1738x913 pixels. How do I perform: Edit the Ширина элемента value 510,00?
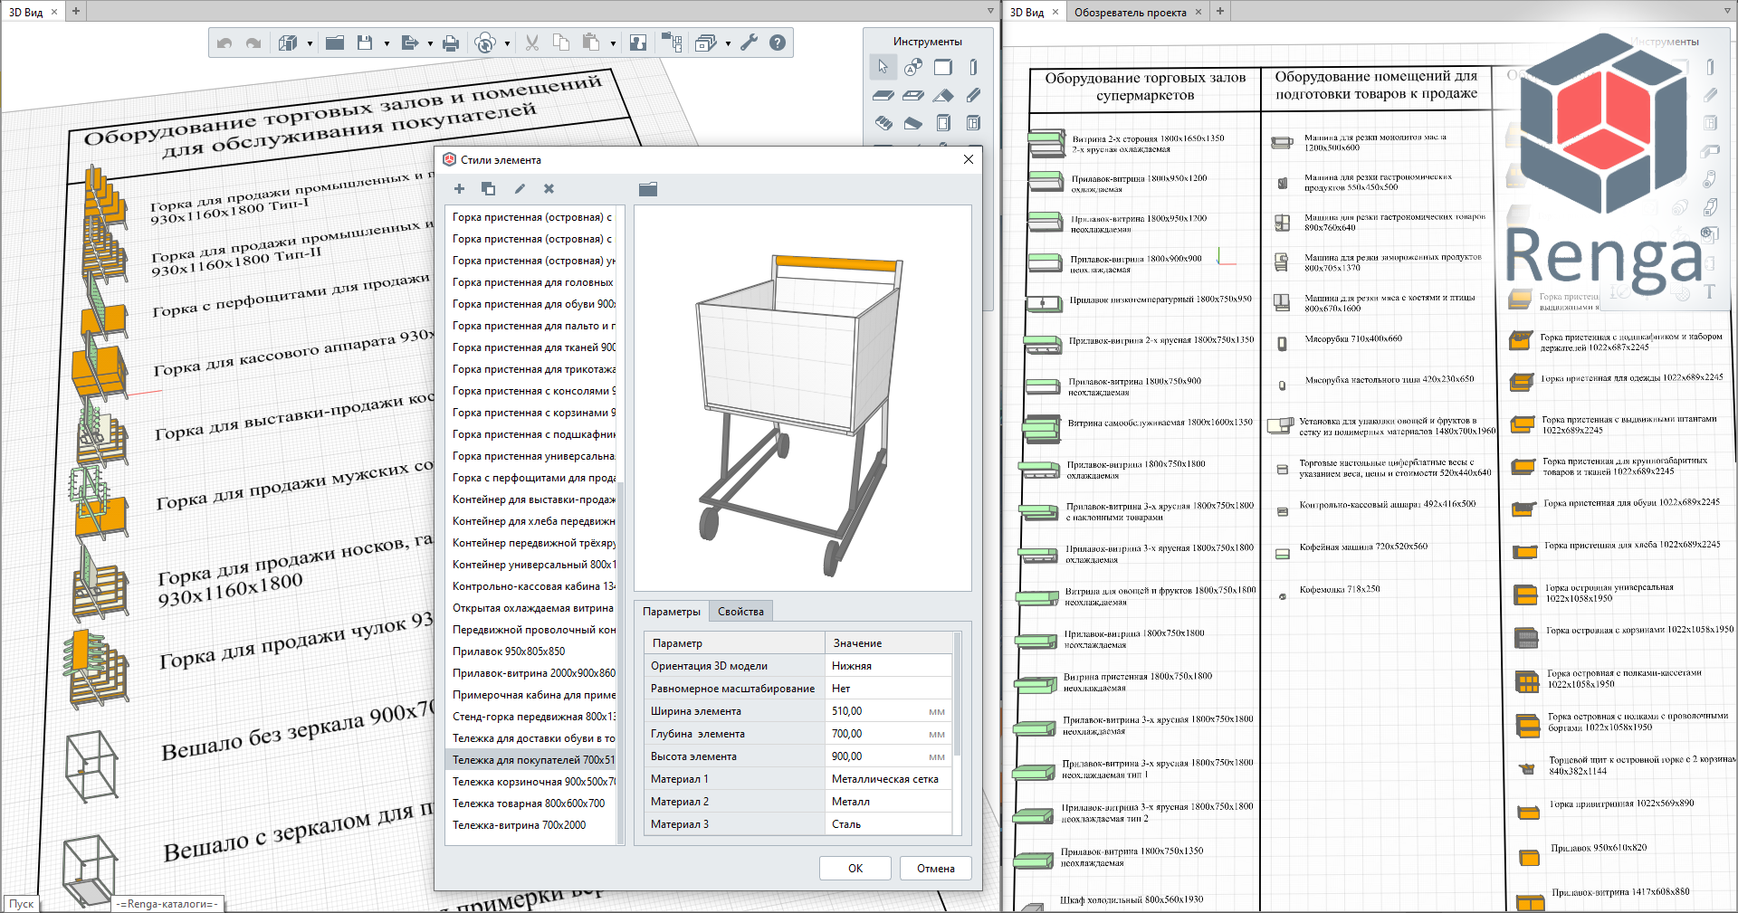[888, 711]
